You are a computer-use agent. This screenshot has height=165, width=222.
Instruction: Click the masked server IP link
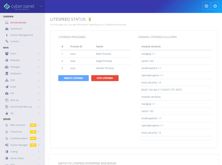tap(18, 23)
